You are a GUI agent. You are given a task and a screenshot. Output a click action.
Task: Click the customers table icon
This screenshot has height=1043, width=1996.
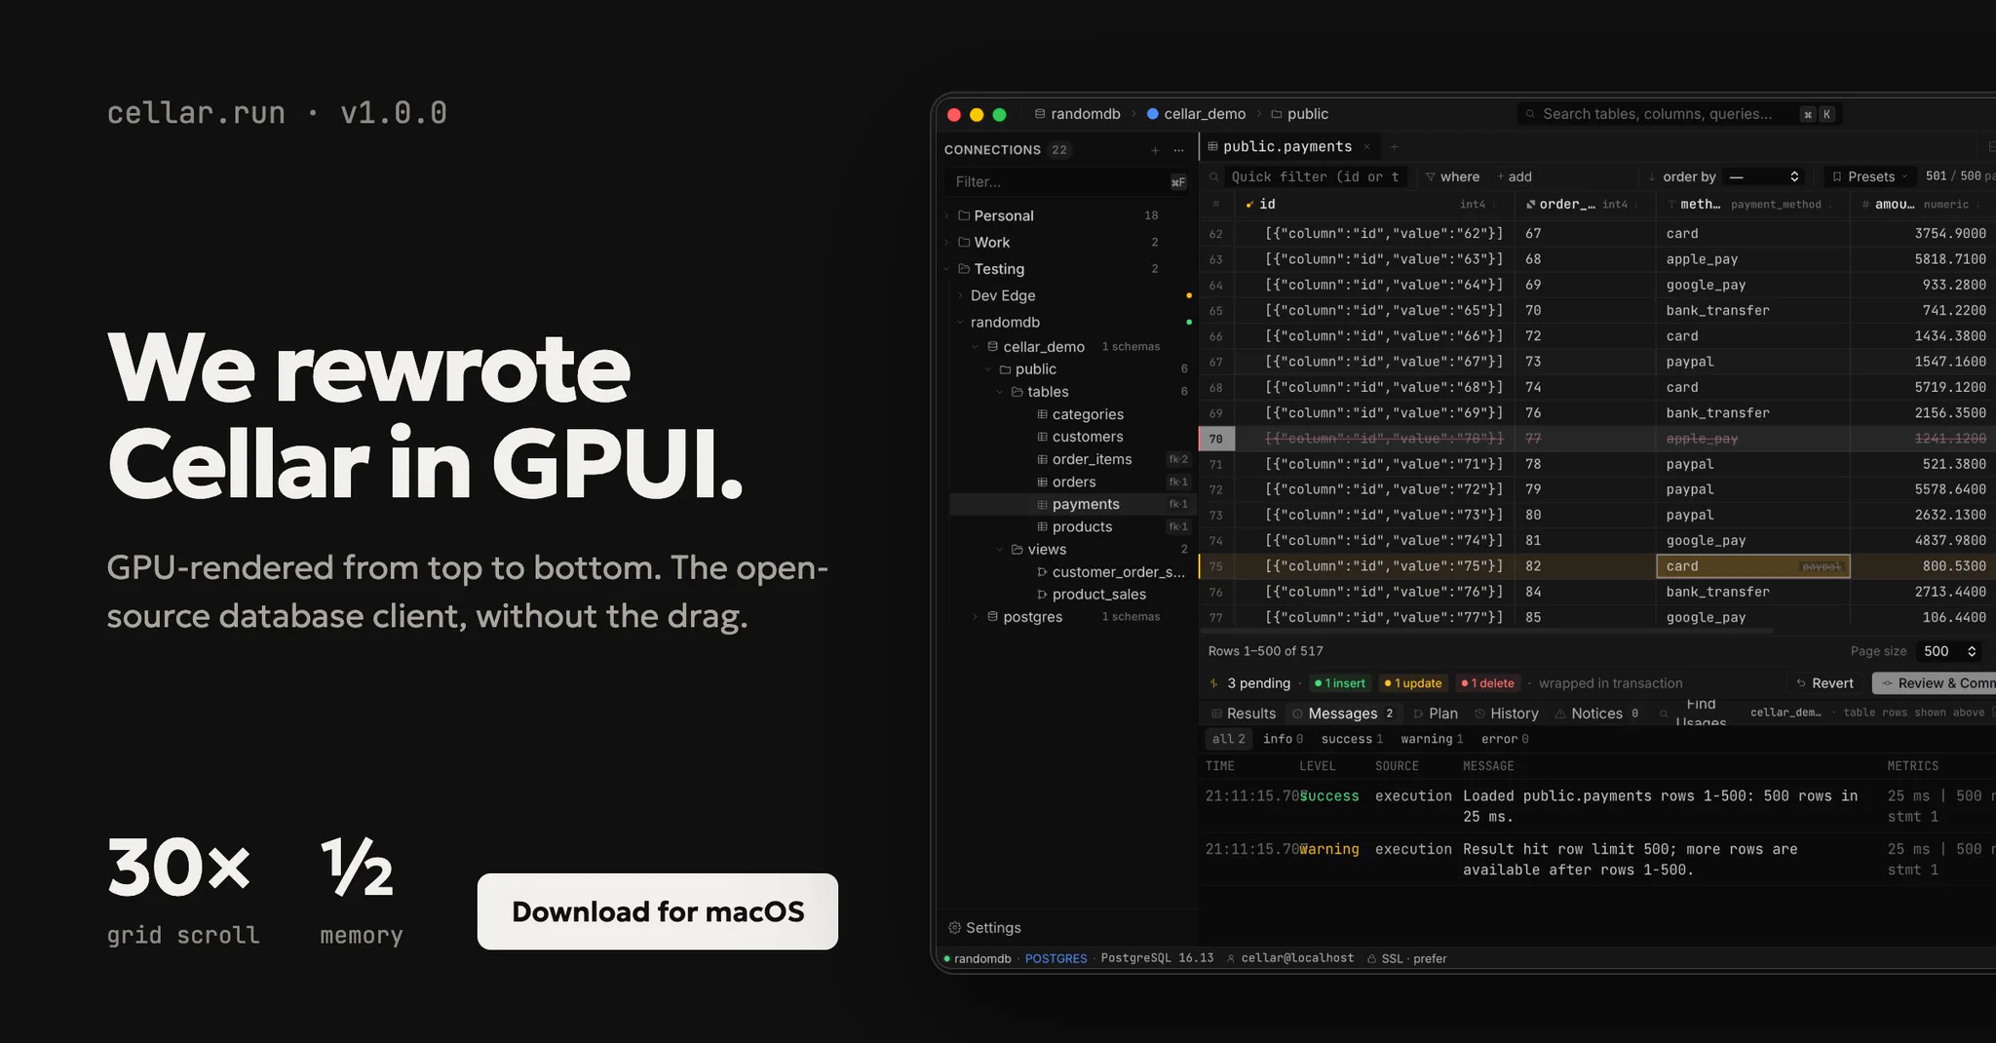click(x=1042, y=437)
